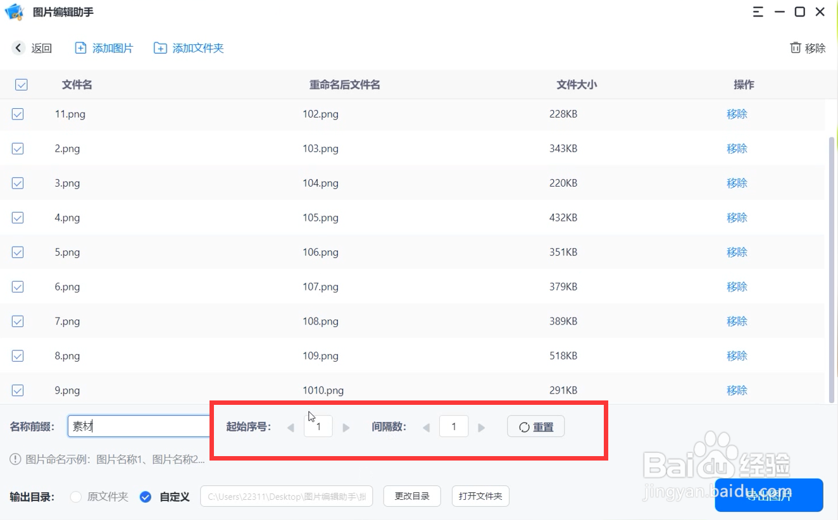Screen dimensions: 838x520
Task: Uncheck the checkbox for 11.png
Action: click(18, 114)
